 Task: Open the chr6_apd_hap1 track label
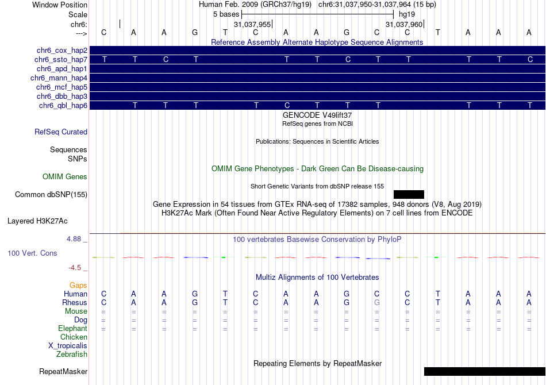pos(62,68)
